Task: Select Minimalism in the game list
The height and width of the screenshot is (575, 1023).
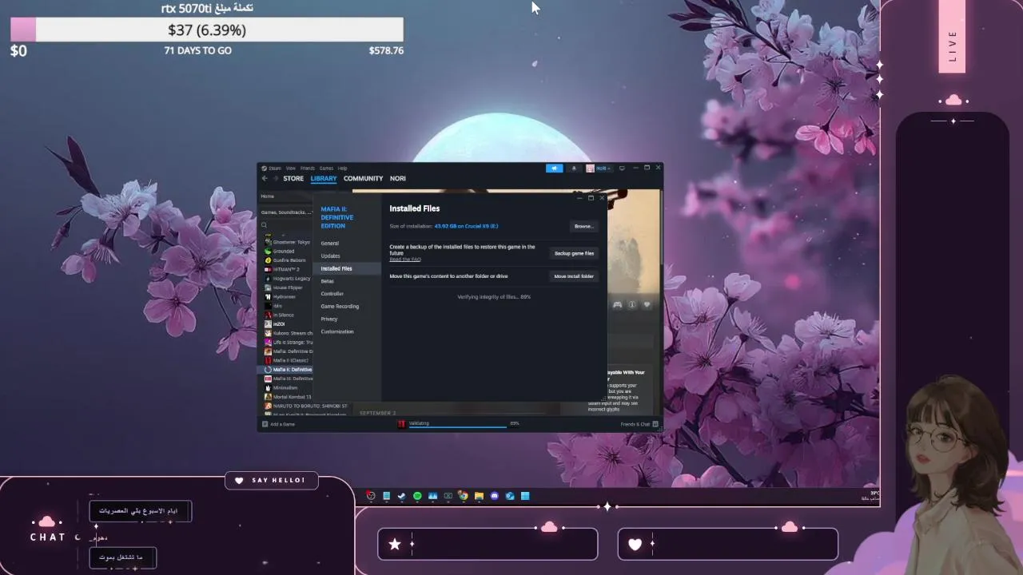Action: (x=288, y=387)
